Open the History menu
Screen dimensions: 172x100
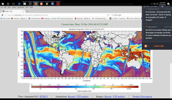coord(14,7)
